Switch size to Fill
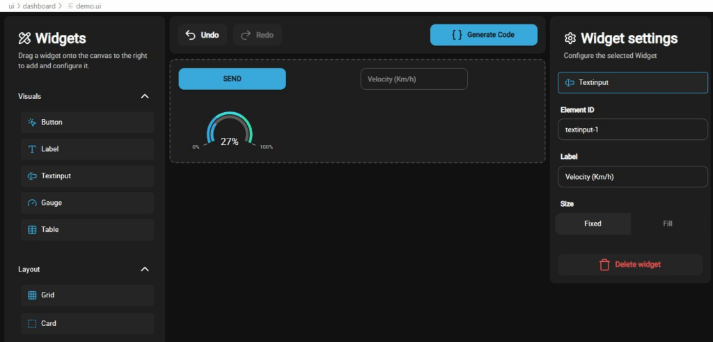Screen dimensions: 713x342 coord(667,224)
